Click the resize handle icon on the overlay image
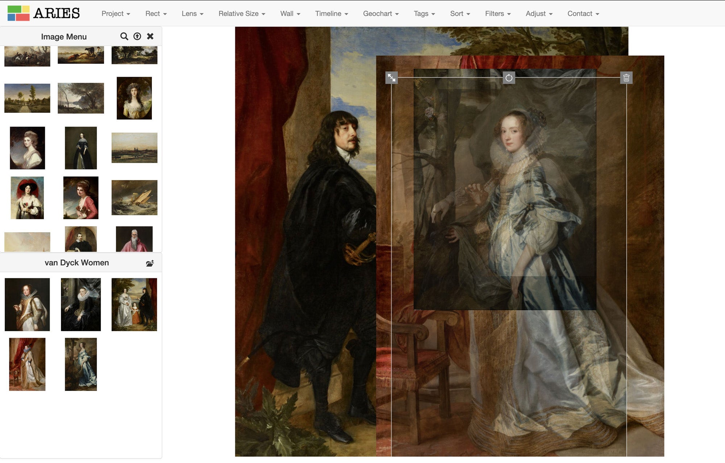Viewport: 725px width, 463px height. click(391, 78)
